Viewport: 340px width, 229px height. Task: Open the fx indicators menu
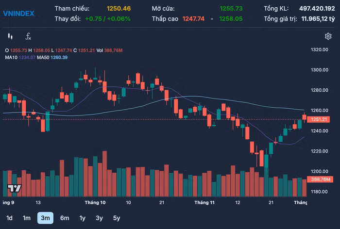[28, 36]
